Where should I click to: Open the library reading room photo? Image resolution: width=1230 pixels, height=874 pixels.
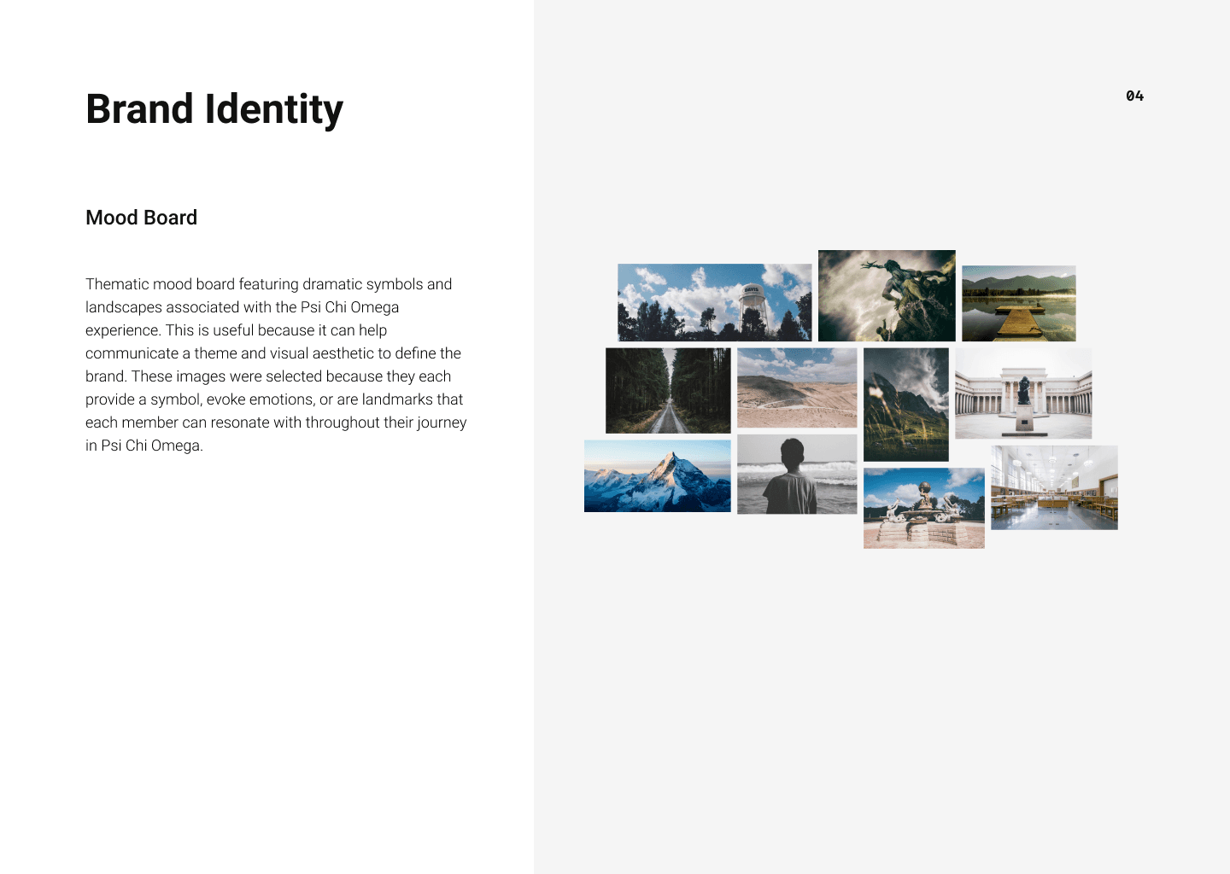pos(1053,487)
